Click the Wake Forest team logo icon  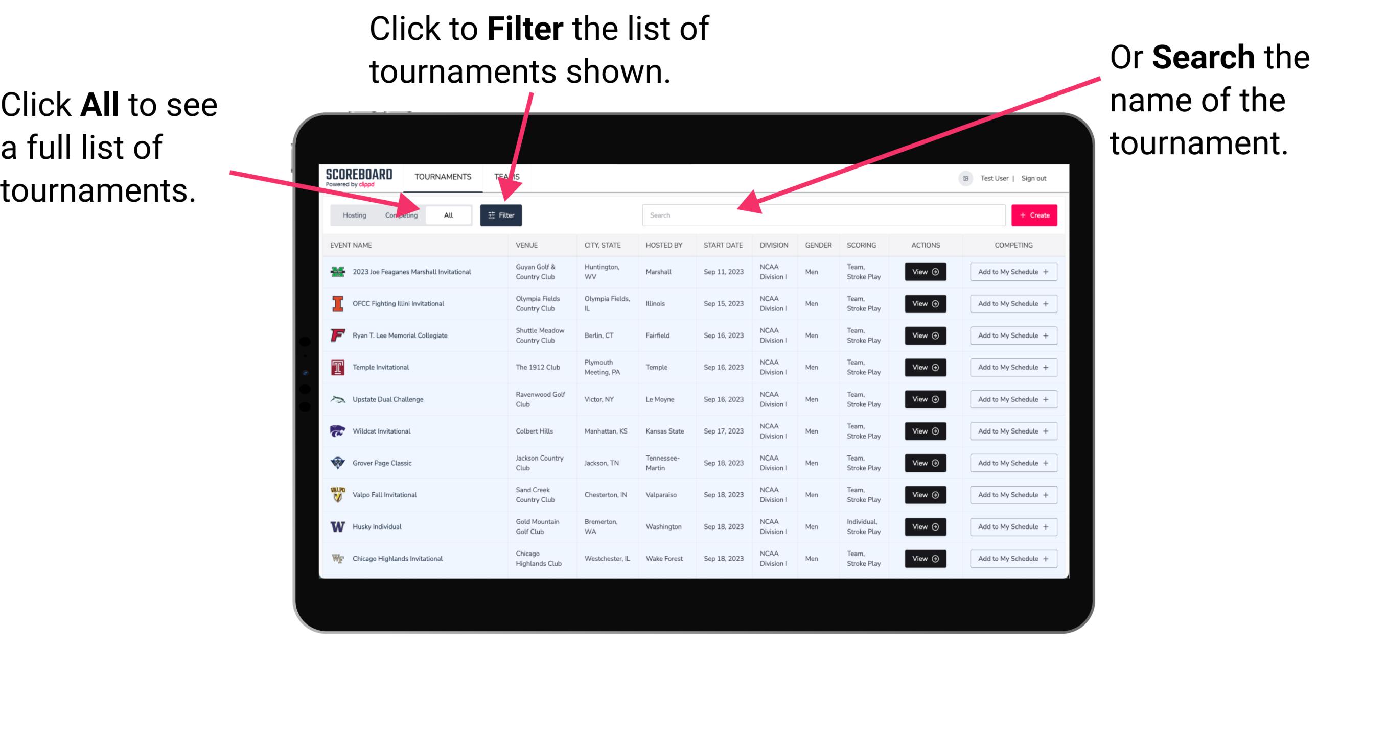coord(337,558)
